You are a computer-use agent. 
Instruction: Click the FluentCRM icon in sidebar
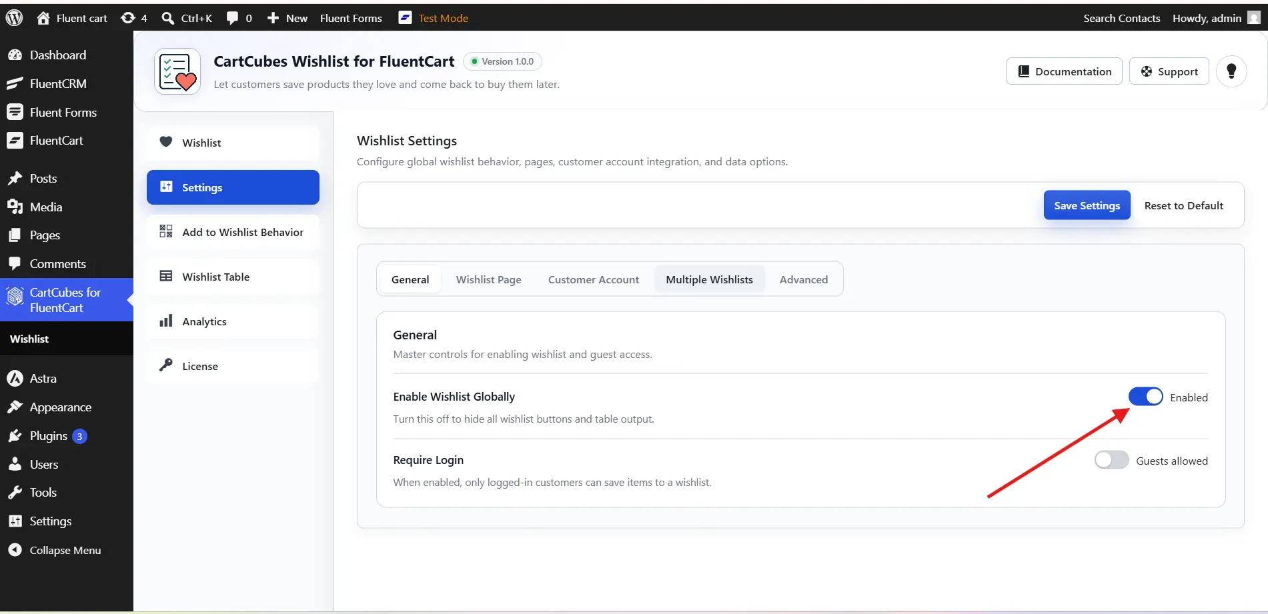(x=15, y=83)
